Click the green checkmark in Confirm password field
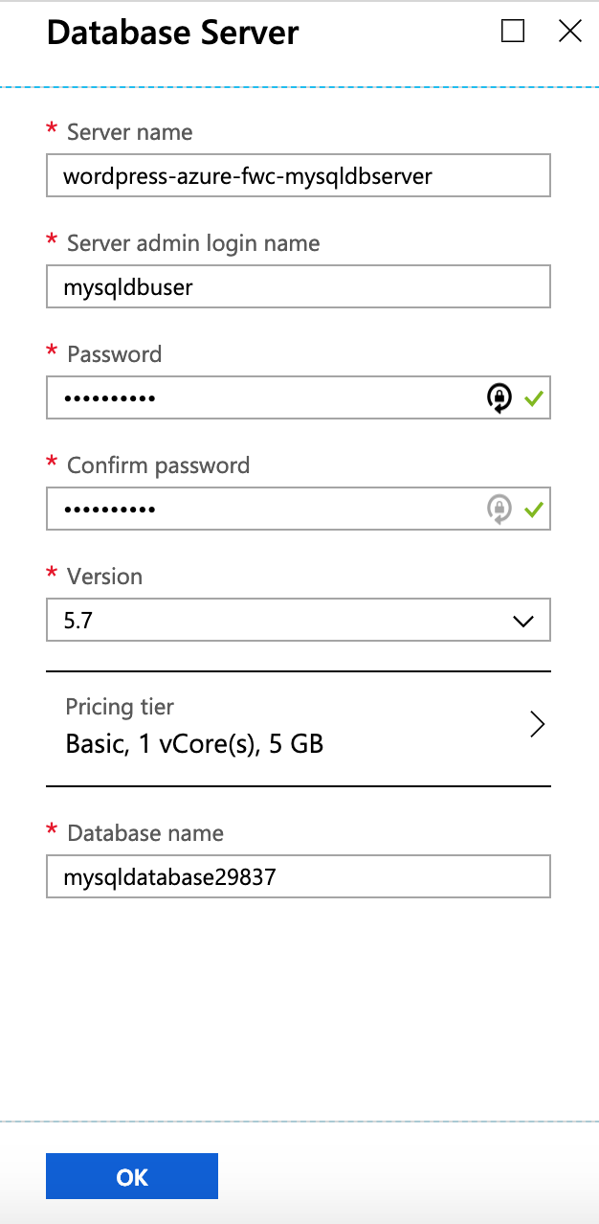The width and height of the screenshot is (599, 1224). point(533,510)
